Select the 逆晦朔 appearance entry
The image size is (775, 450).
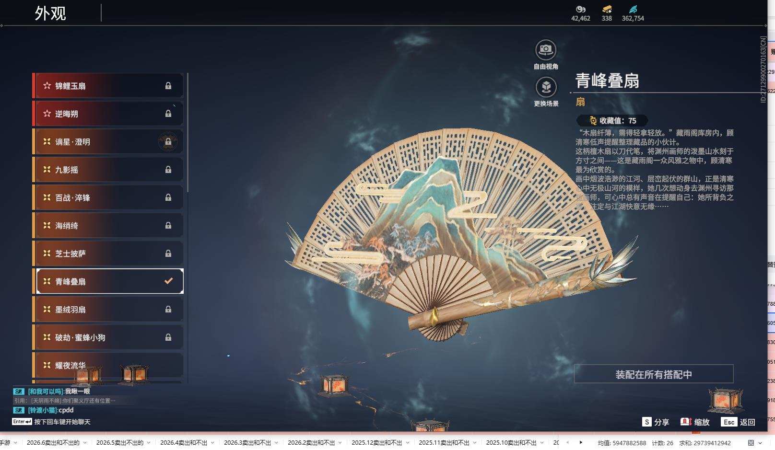tap(108, 114)
